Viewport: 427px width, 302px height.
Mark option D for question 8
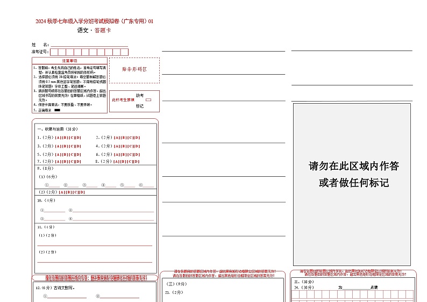(136, 161)
